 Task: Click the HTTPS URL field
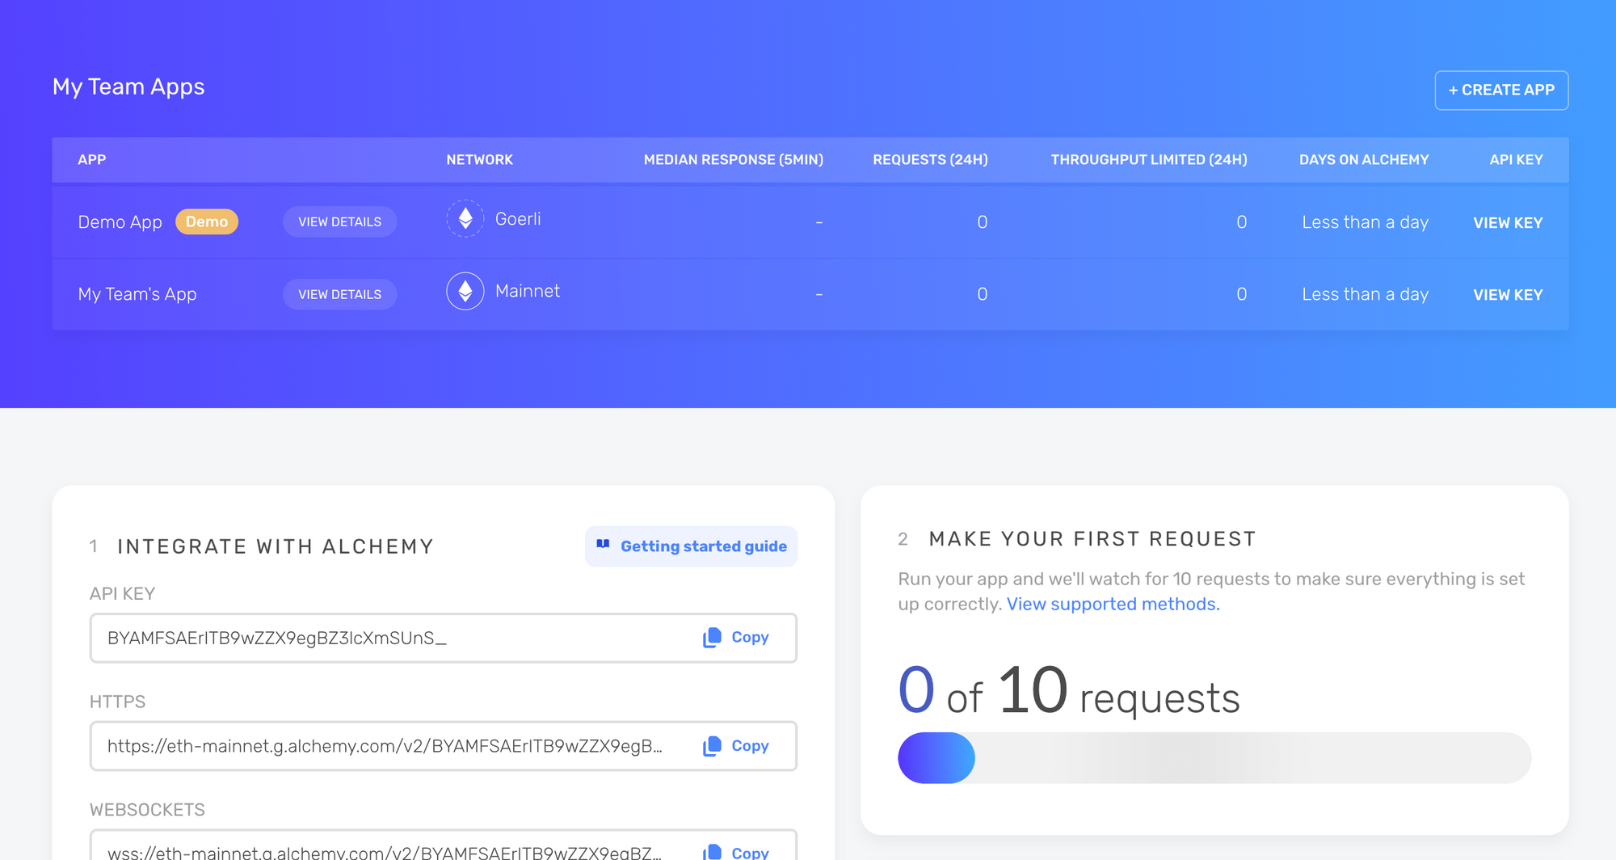[443, 746]
